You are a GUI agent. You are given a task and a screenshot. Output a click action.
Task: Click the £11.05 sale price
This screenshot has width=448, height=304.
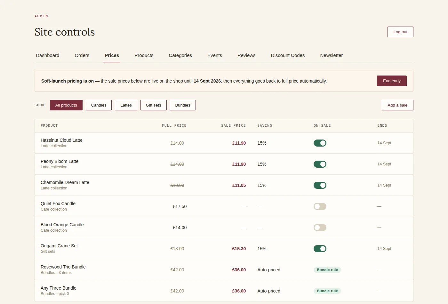tap(239, 185)
